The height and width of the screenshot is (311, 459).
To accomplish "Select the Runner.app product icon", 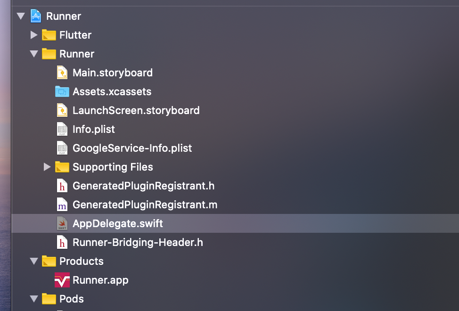I will coord(62,280).
